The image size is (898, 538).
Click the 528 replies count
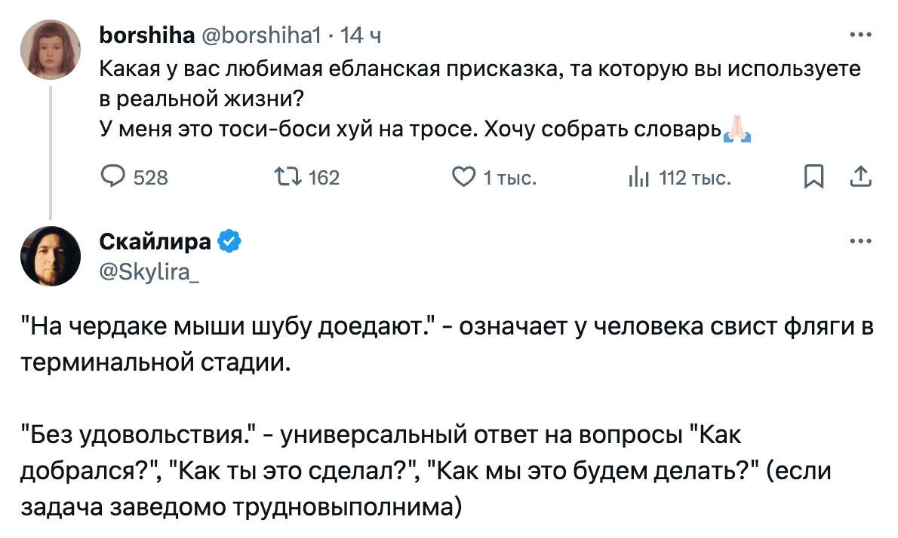tap(151, 179)
